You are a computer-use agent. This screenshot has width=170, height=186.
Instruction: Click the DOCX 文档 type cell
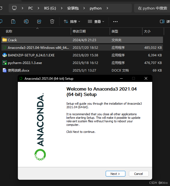click(x=120, y=70)
